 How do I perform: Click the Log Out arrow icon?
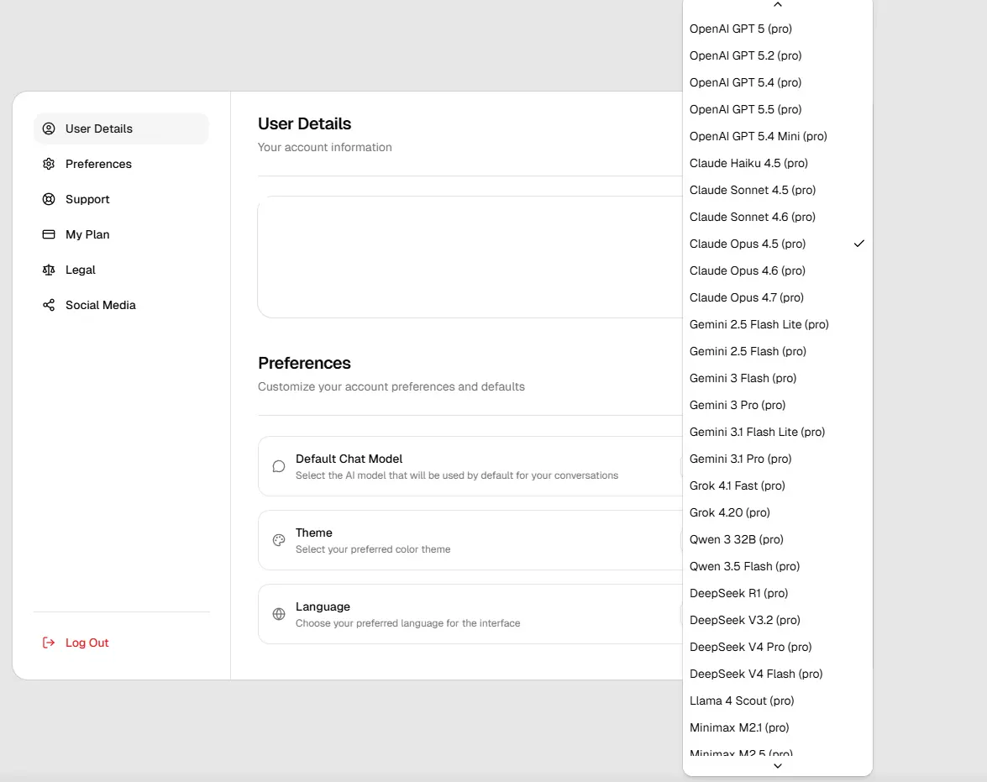[x=49, y=643]
